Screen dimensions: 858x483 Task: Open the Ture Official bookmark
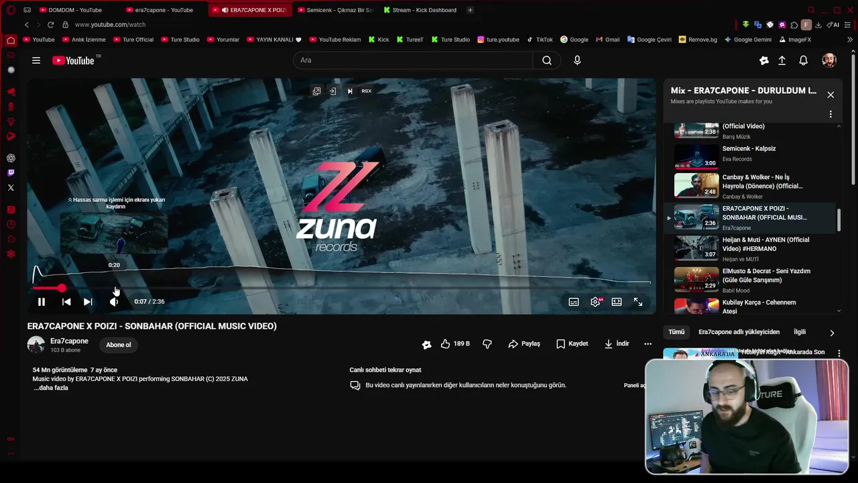point(133,40)
